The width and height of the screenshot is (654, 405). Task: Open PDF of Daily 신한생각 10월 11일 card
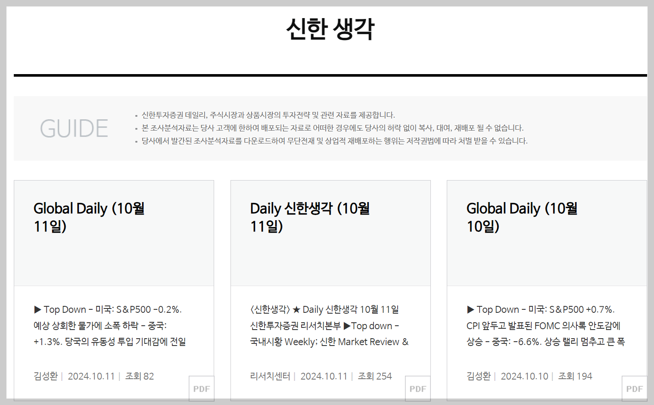click(417, 389)
